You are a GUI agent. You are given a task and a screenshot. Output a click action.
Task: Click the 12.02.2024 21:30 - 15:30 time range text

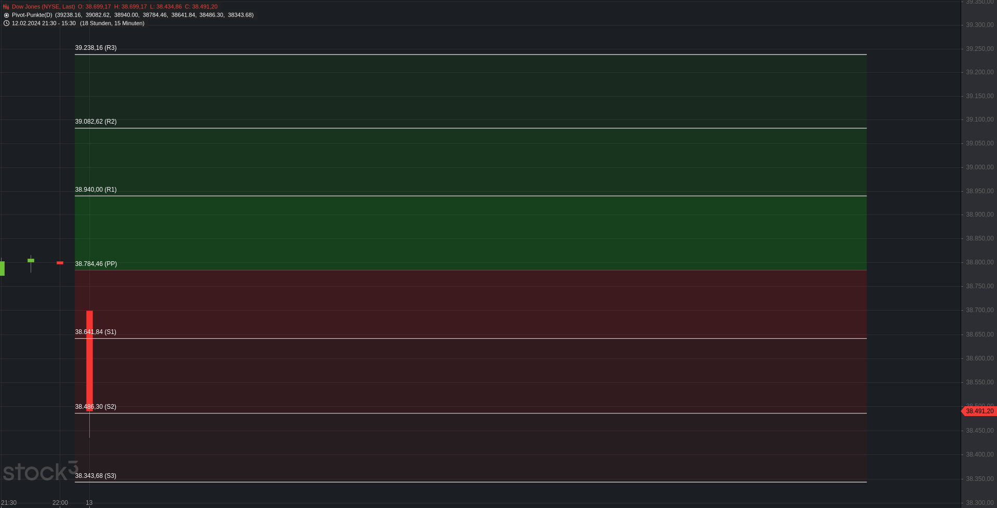(44, 23)
